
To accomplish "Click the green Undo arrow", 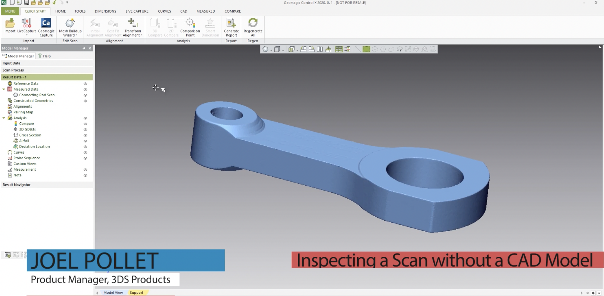I will [55, 3].
